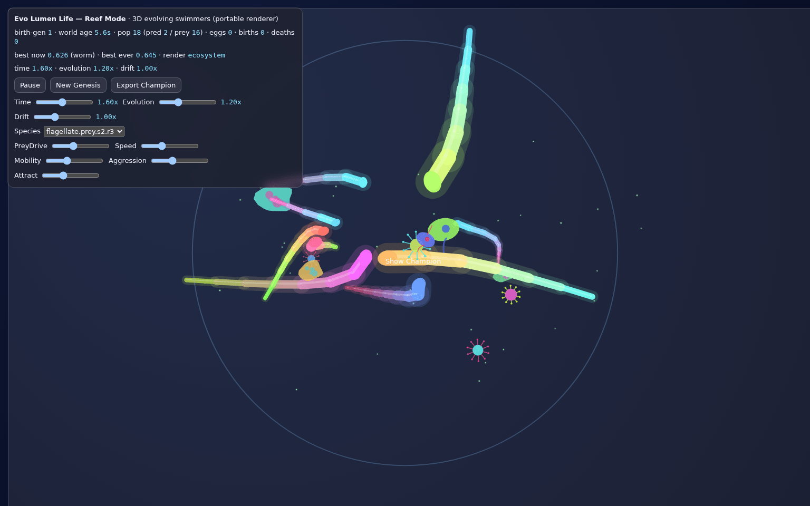Move the Speed slider handle

point(170,146)
